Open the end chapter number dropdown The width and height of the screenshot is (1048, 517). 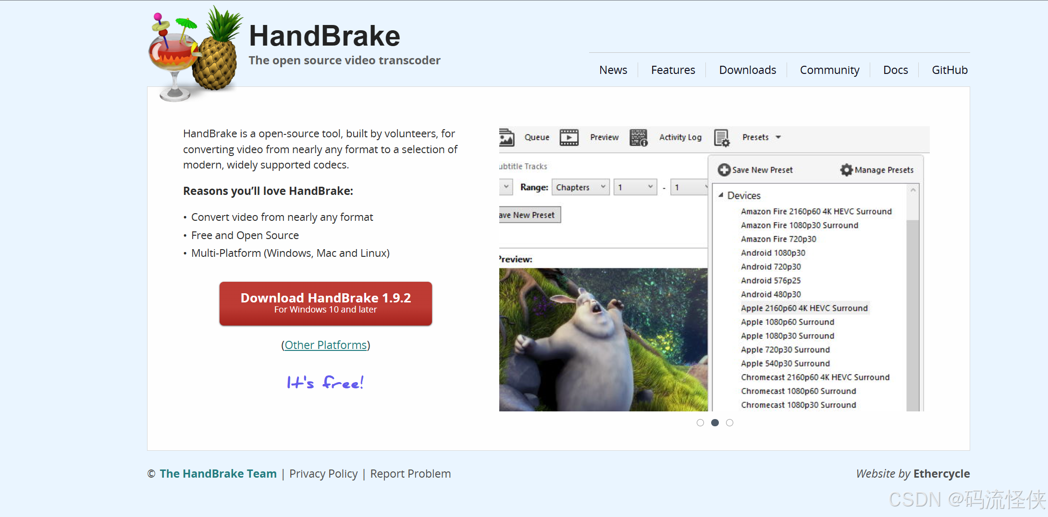(x=690, y=187)
